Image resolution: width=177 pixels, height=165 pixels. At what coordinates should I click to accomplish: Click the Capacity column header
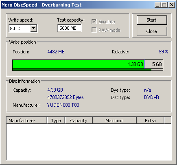click(x=79, y=121)
